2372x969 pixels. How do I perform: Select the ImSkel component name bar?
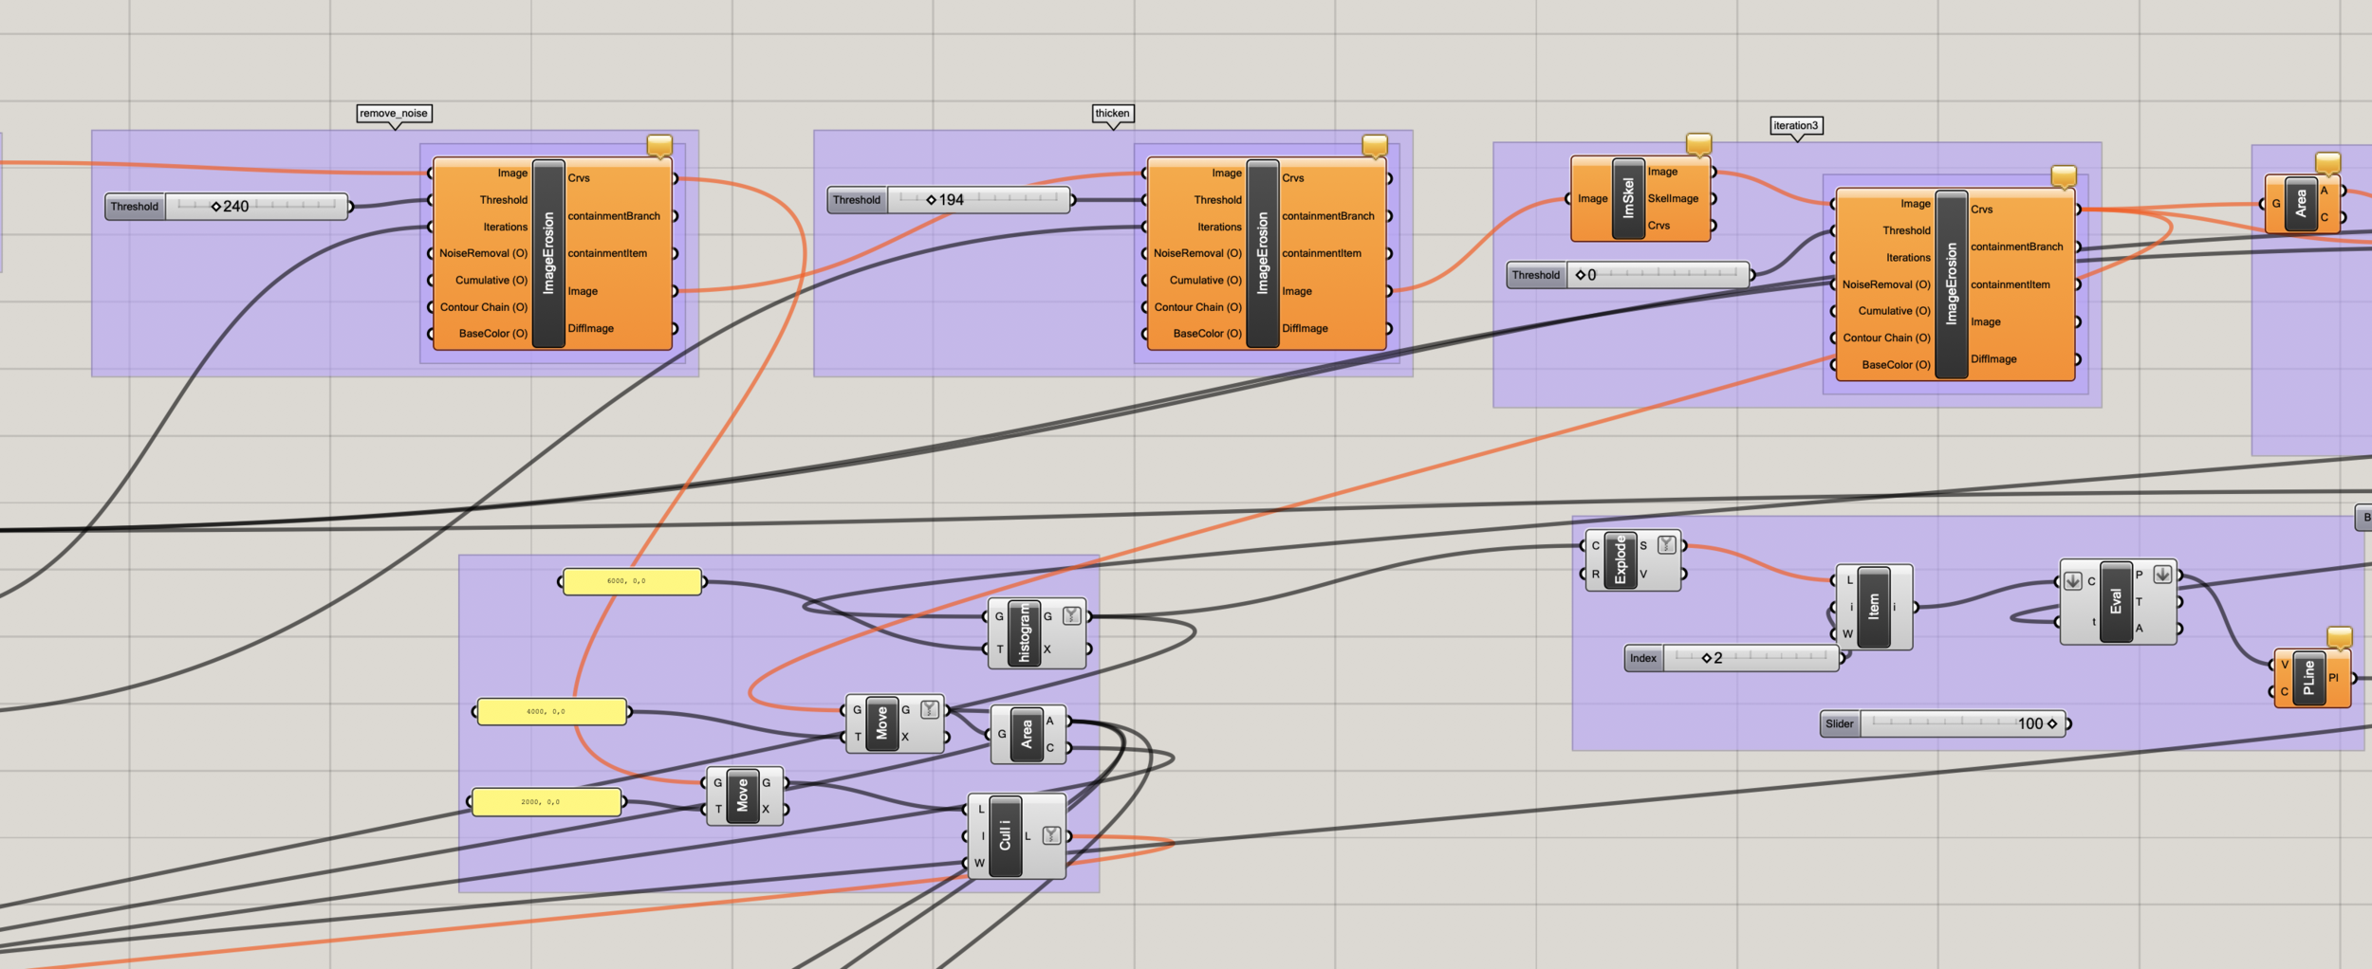1628,198
